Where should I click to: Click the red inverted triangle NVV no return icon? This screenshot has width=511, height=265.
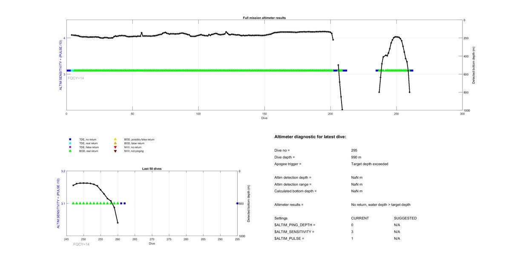[x=115, y=147]
